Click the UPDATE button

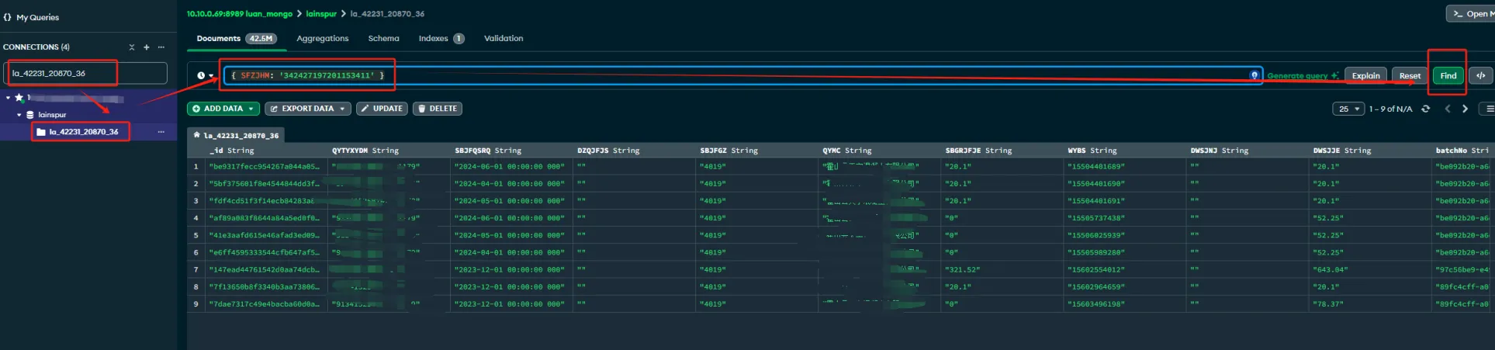(382, 109)
